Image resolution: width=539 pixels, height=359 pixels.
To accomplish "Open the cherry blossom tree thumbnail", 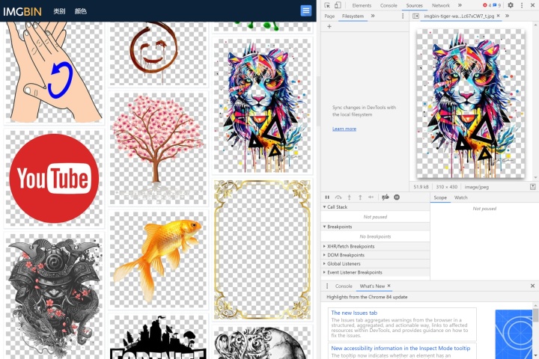I will 158,148.
